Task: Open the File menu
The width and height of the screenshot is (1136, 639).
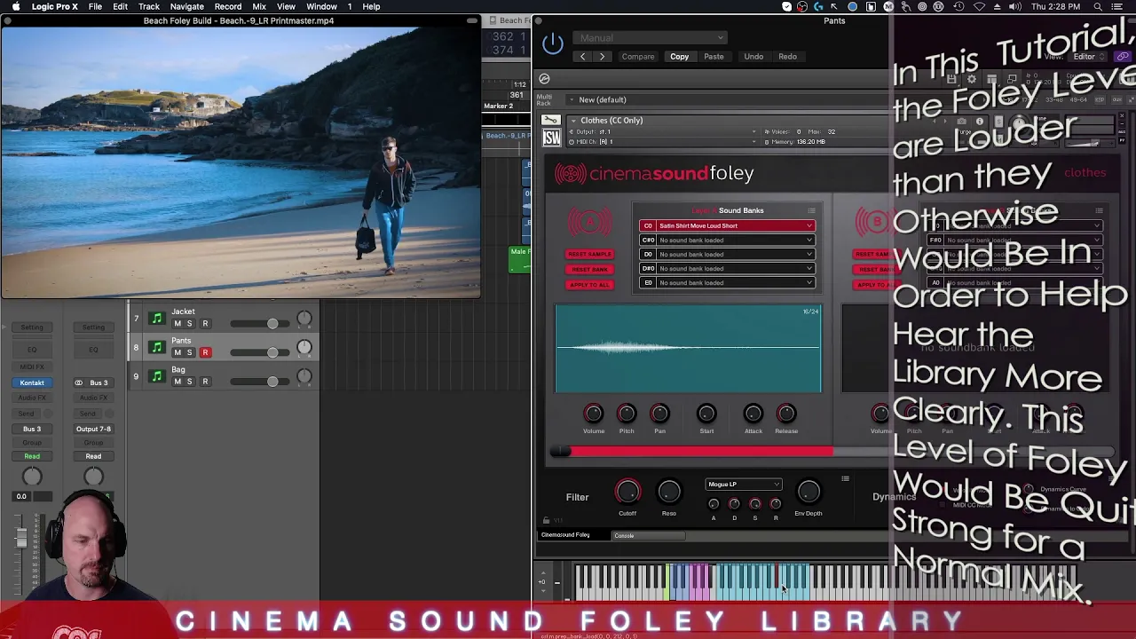Action: point(95,6)
